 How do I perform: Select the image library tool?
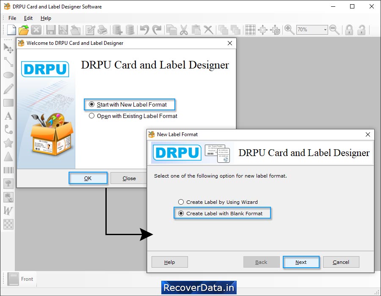[8, 197]
